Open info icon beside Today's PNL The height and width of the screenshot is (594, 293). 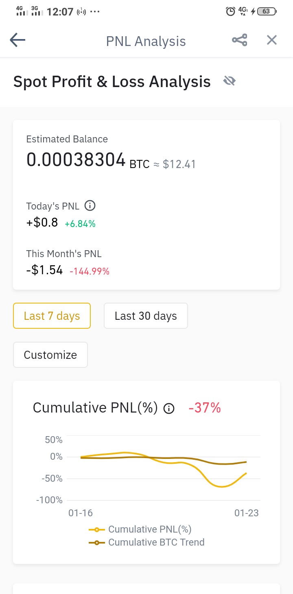pos(90,206)
